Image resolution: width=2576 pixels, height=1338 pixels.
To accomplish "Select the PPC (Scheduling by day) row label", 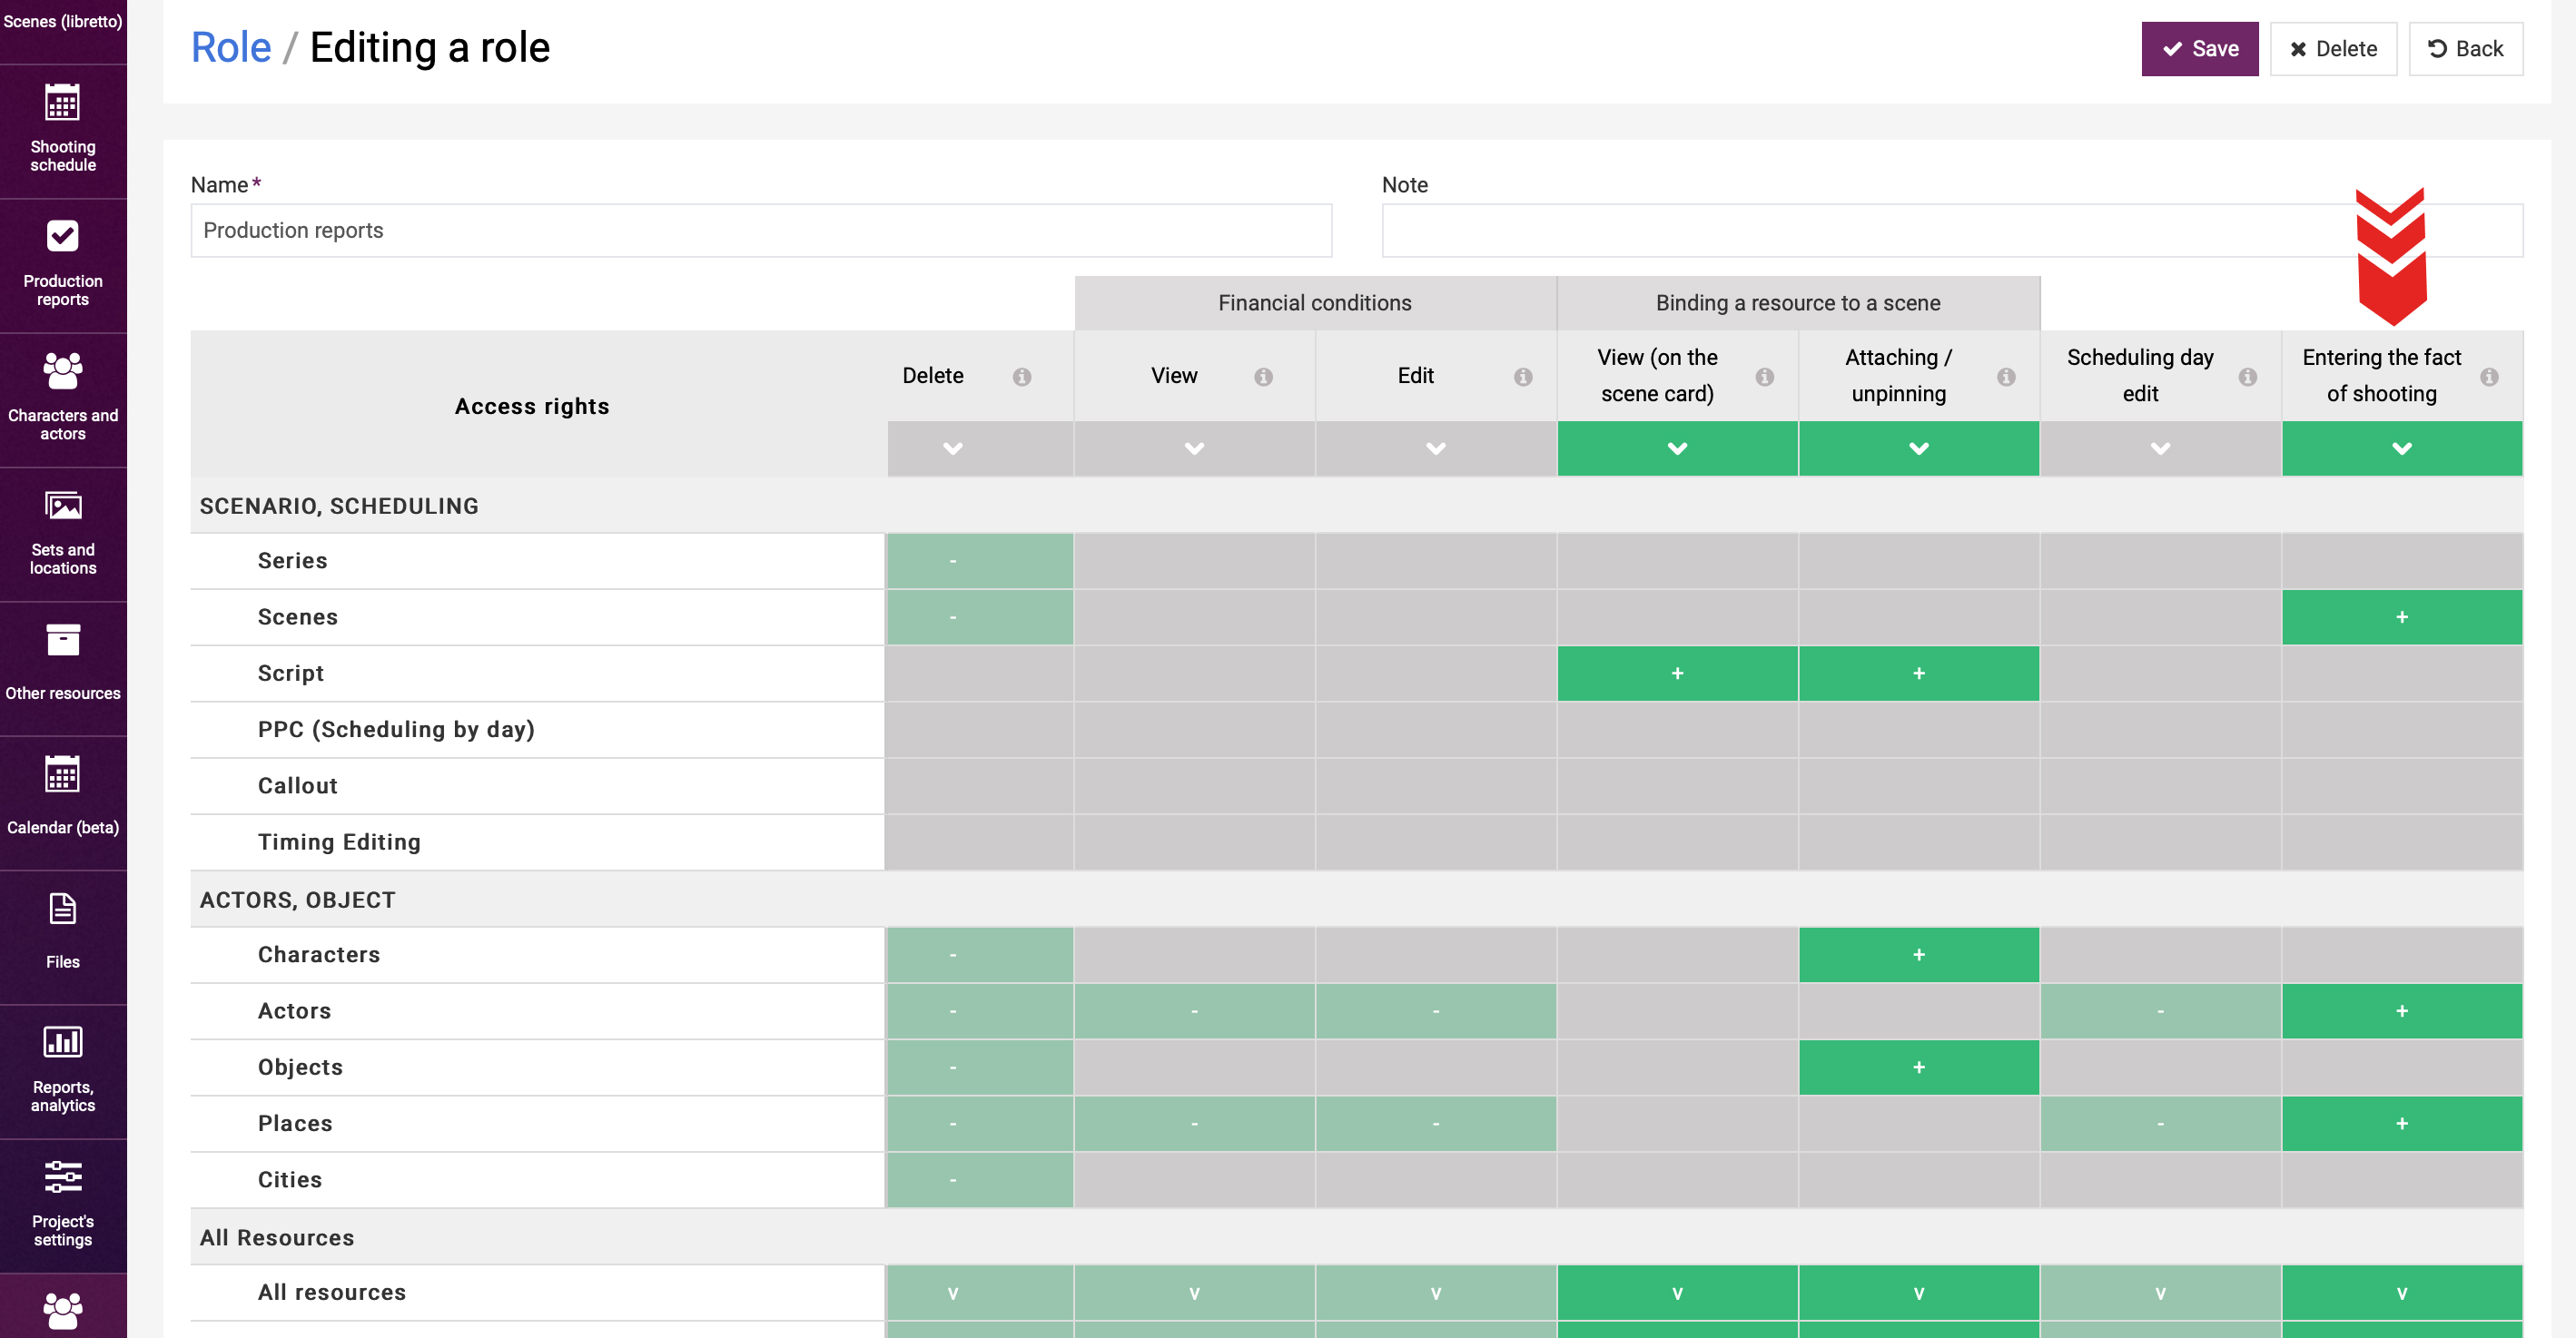I will 396,729.
